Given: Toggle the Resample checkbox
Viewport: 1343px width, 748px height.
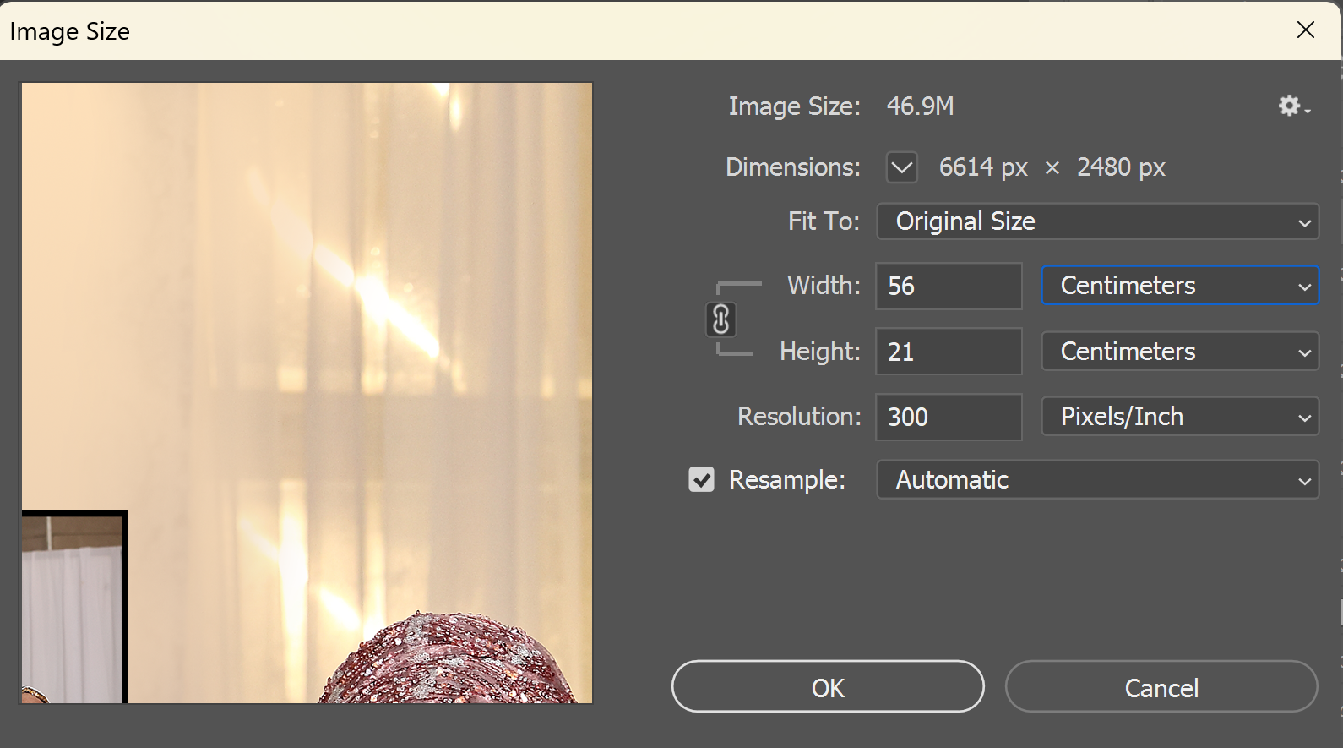Looking at the screenshot, I should click(x=701, y=479).
